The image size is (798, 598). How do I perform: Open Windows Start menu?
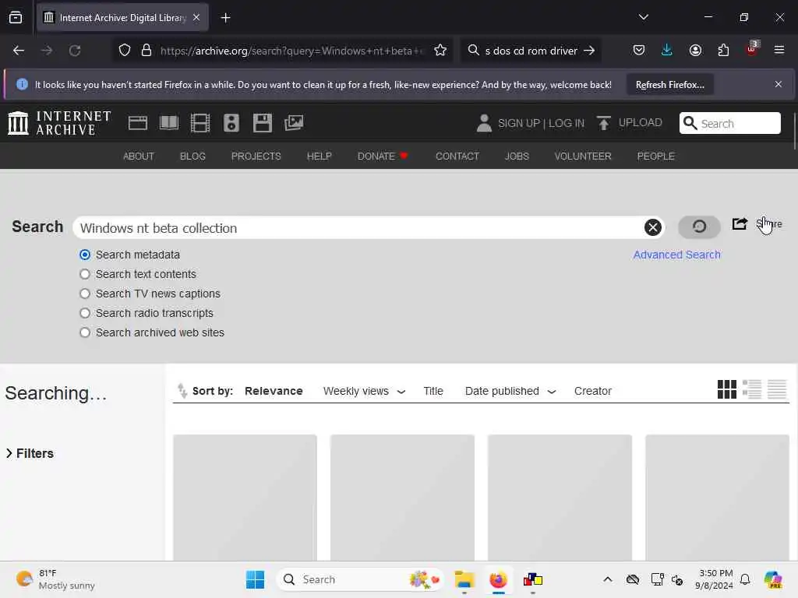(255, 579)
